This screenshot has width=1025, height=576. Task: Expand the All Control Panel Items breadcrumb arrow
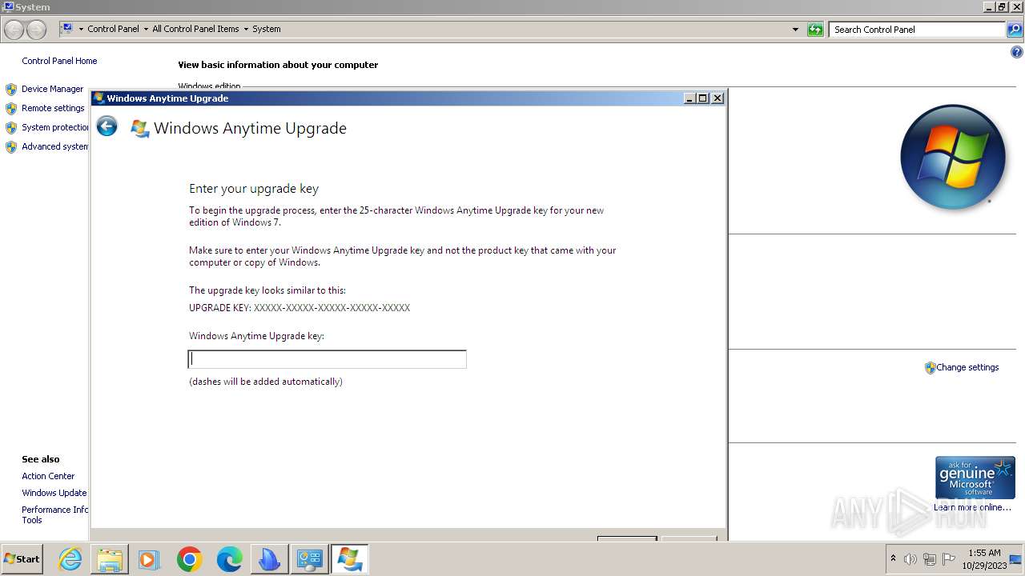(x=246, y=29)
